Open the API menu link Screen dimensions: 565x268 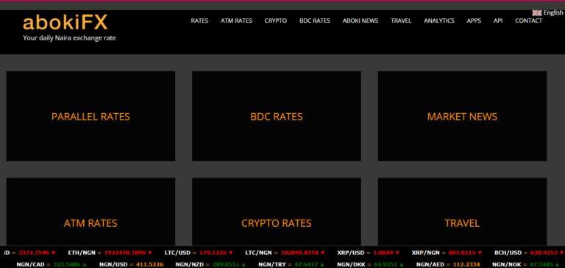(x=498, y=21)
